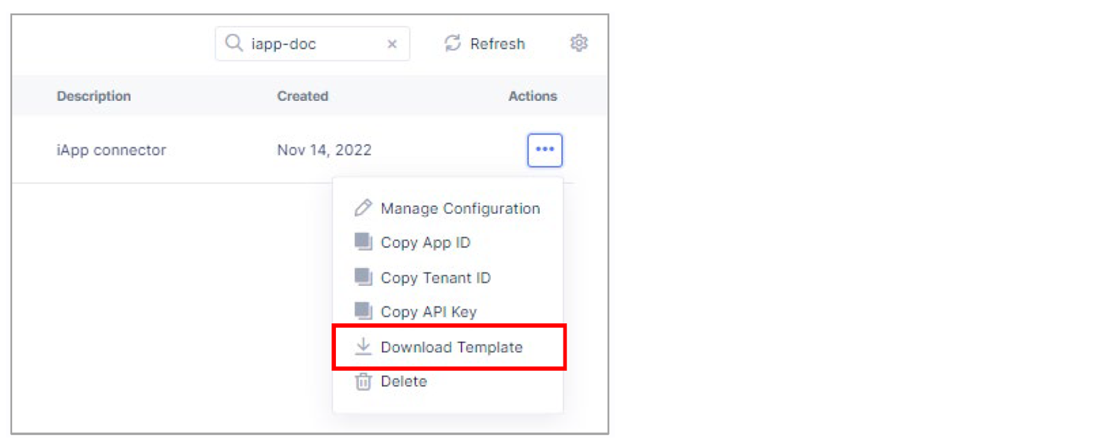Click the copy icon beside Copy Tenant ID
Image resolution: width=1115 pixels, height=444 pixels.
pyautogui.click(x=362, y=277)
